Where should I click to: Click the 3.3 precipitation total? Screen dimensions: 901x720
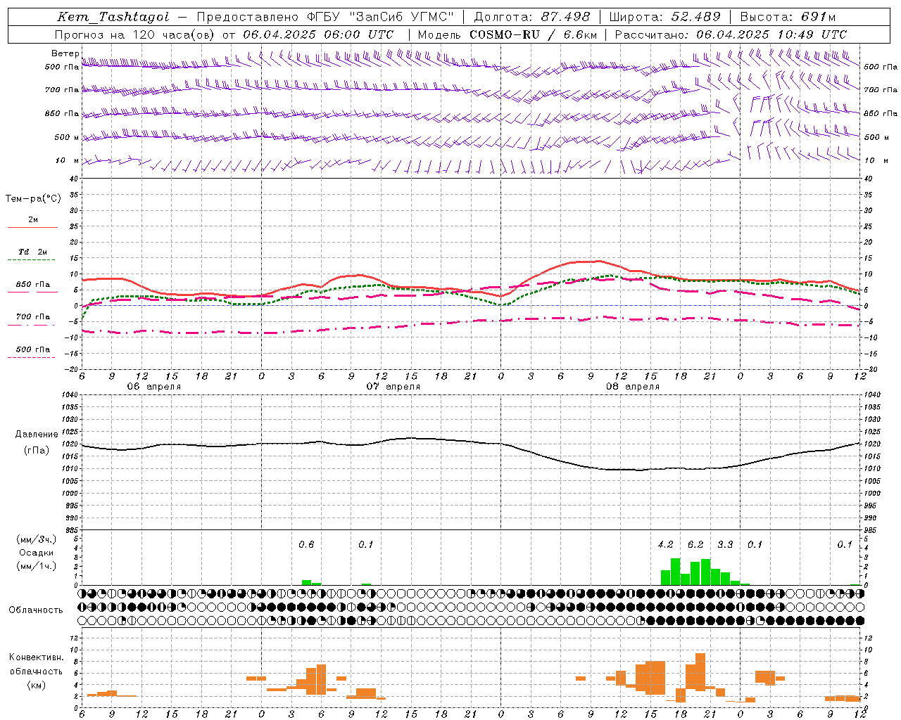(x=725, y=544)
